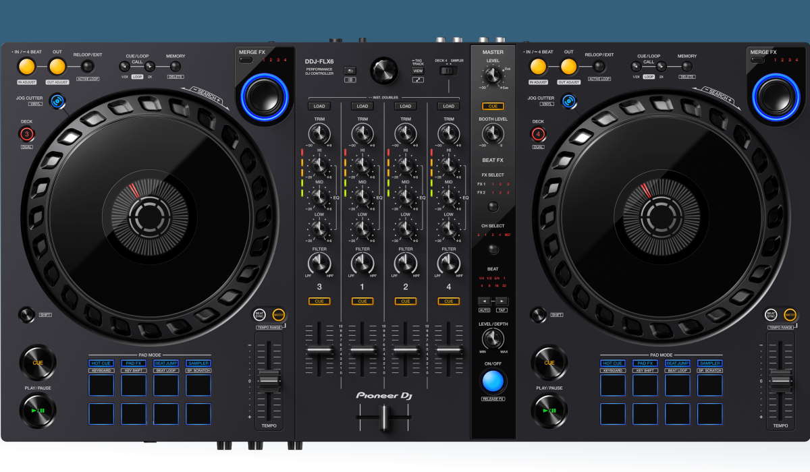The width and height of the screenshot is (810, 472).
Task: Toggle the ON/OFF Beat FX button
Action: tap(493, 381)
